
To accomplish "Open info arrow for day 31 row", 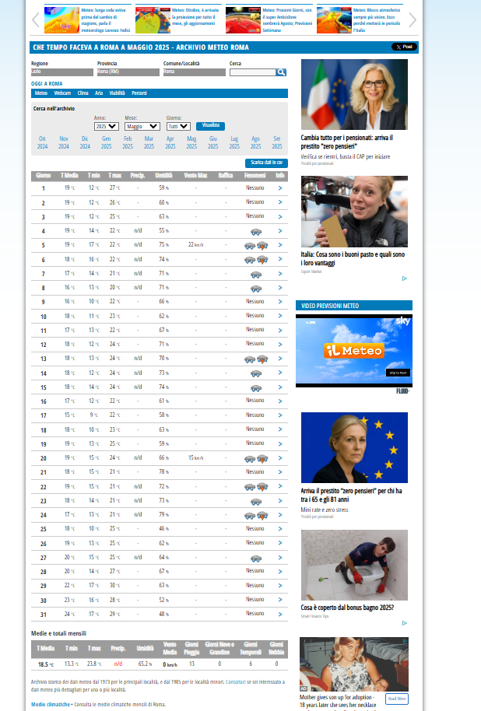I will coord(280,614).
